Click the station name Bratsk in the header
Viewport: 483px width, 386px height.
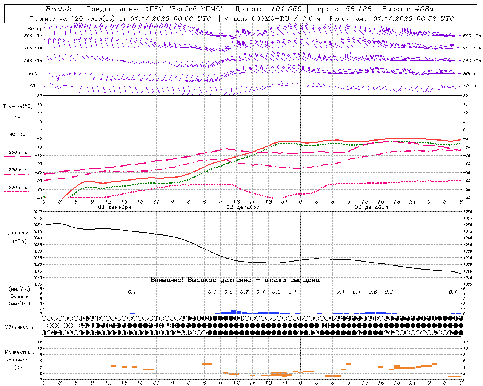58,9
